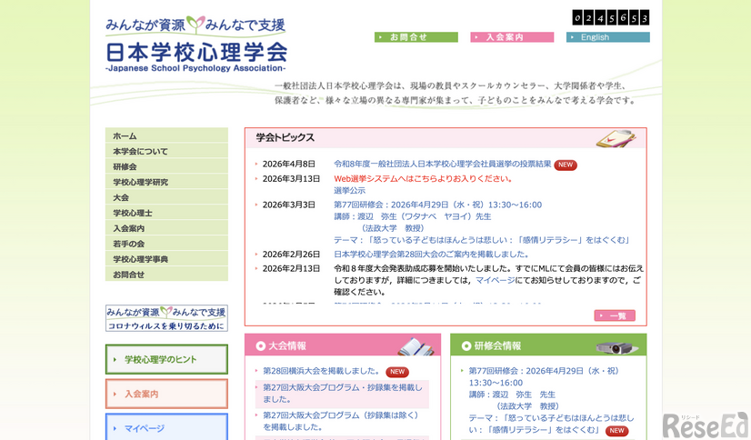Switch to the English site version
Viewport: 751px width, 440px height.
[607, 37]
